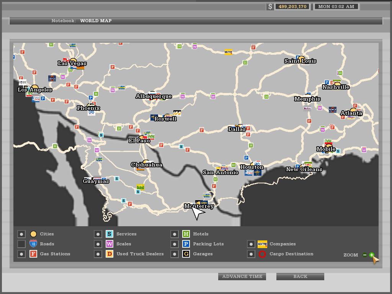This screenshot has height=294, width=392.
Task: Click the G Garages legend icon
Action: tap(186, 254)
